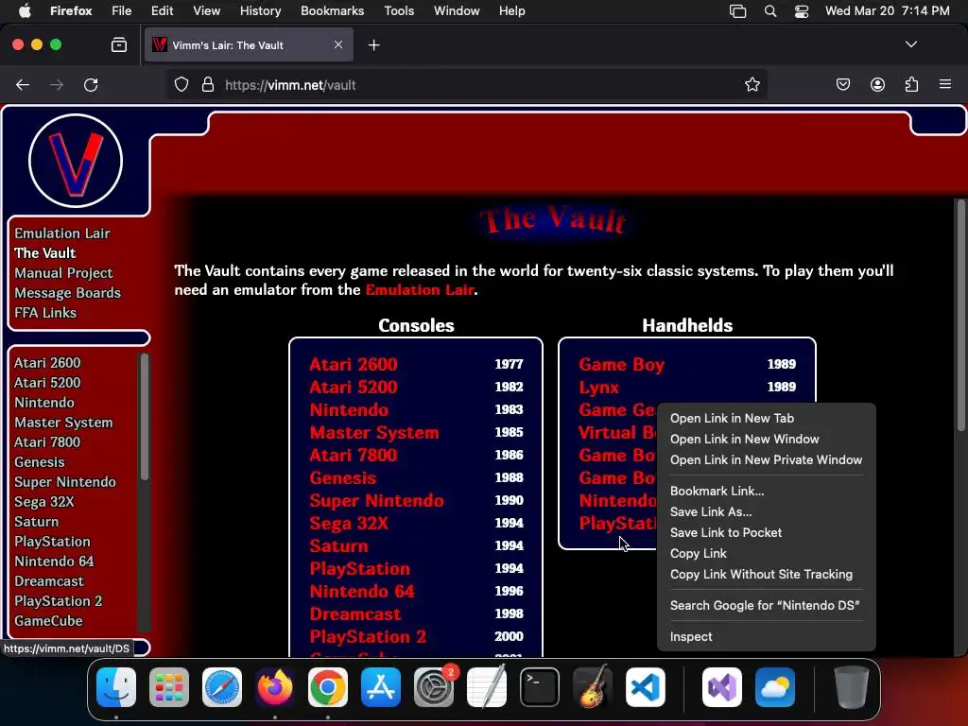The image size is (968, 726).
Task: Open the Bookmarks menu in menu bar
Action: (x=332, y=10)
